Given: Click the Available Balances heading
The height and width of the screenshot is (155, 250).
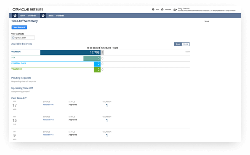Looking at the screenshot, I should pos(21,44).
